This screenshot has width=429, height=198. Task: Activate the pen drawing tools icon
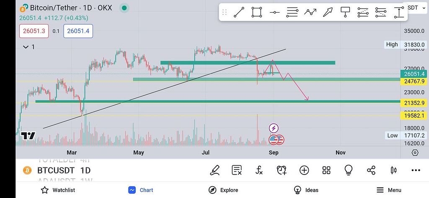(x=214, y=170)
